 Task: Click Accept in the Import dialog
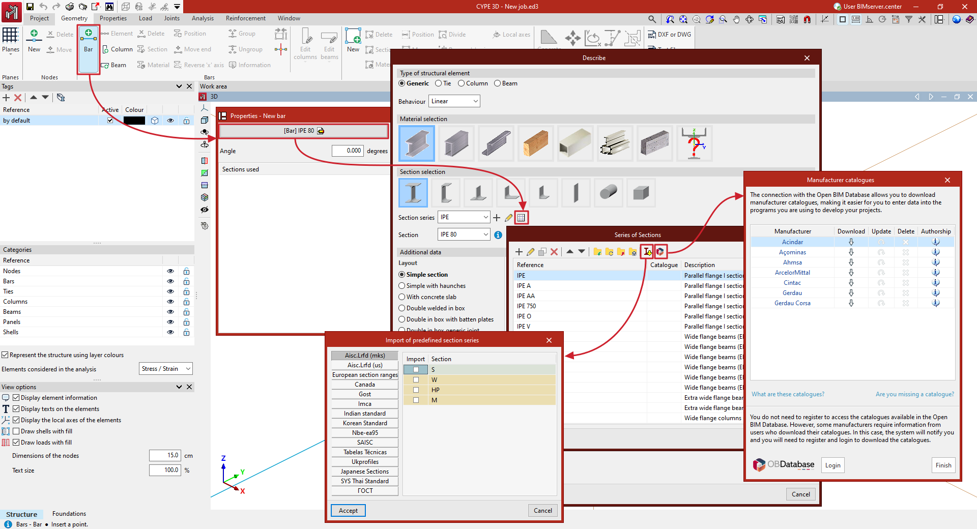tap(348, 511)
